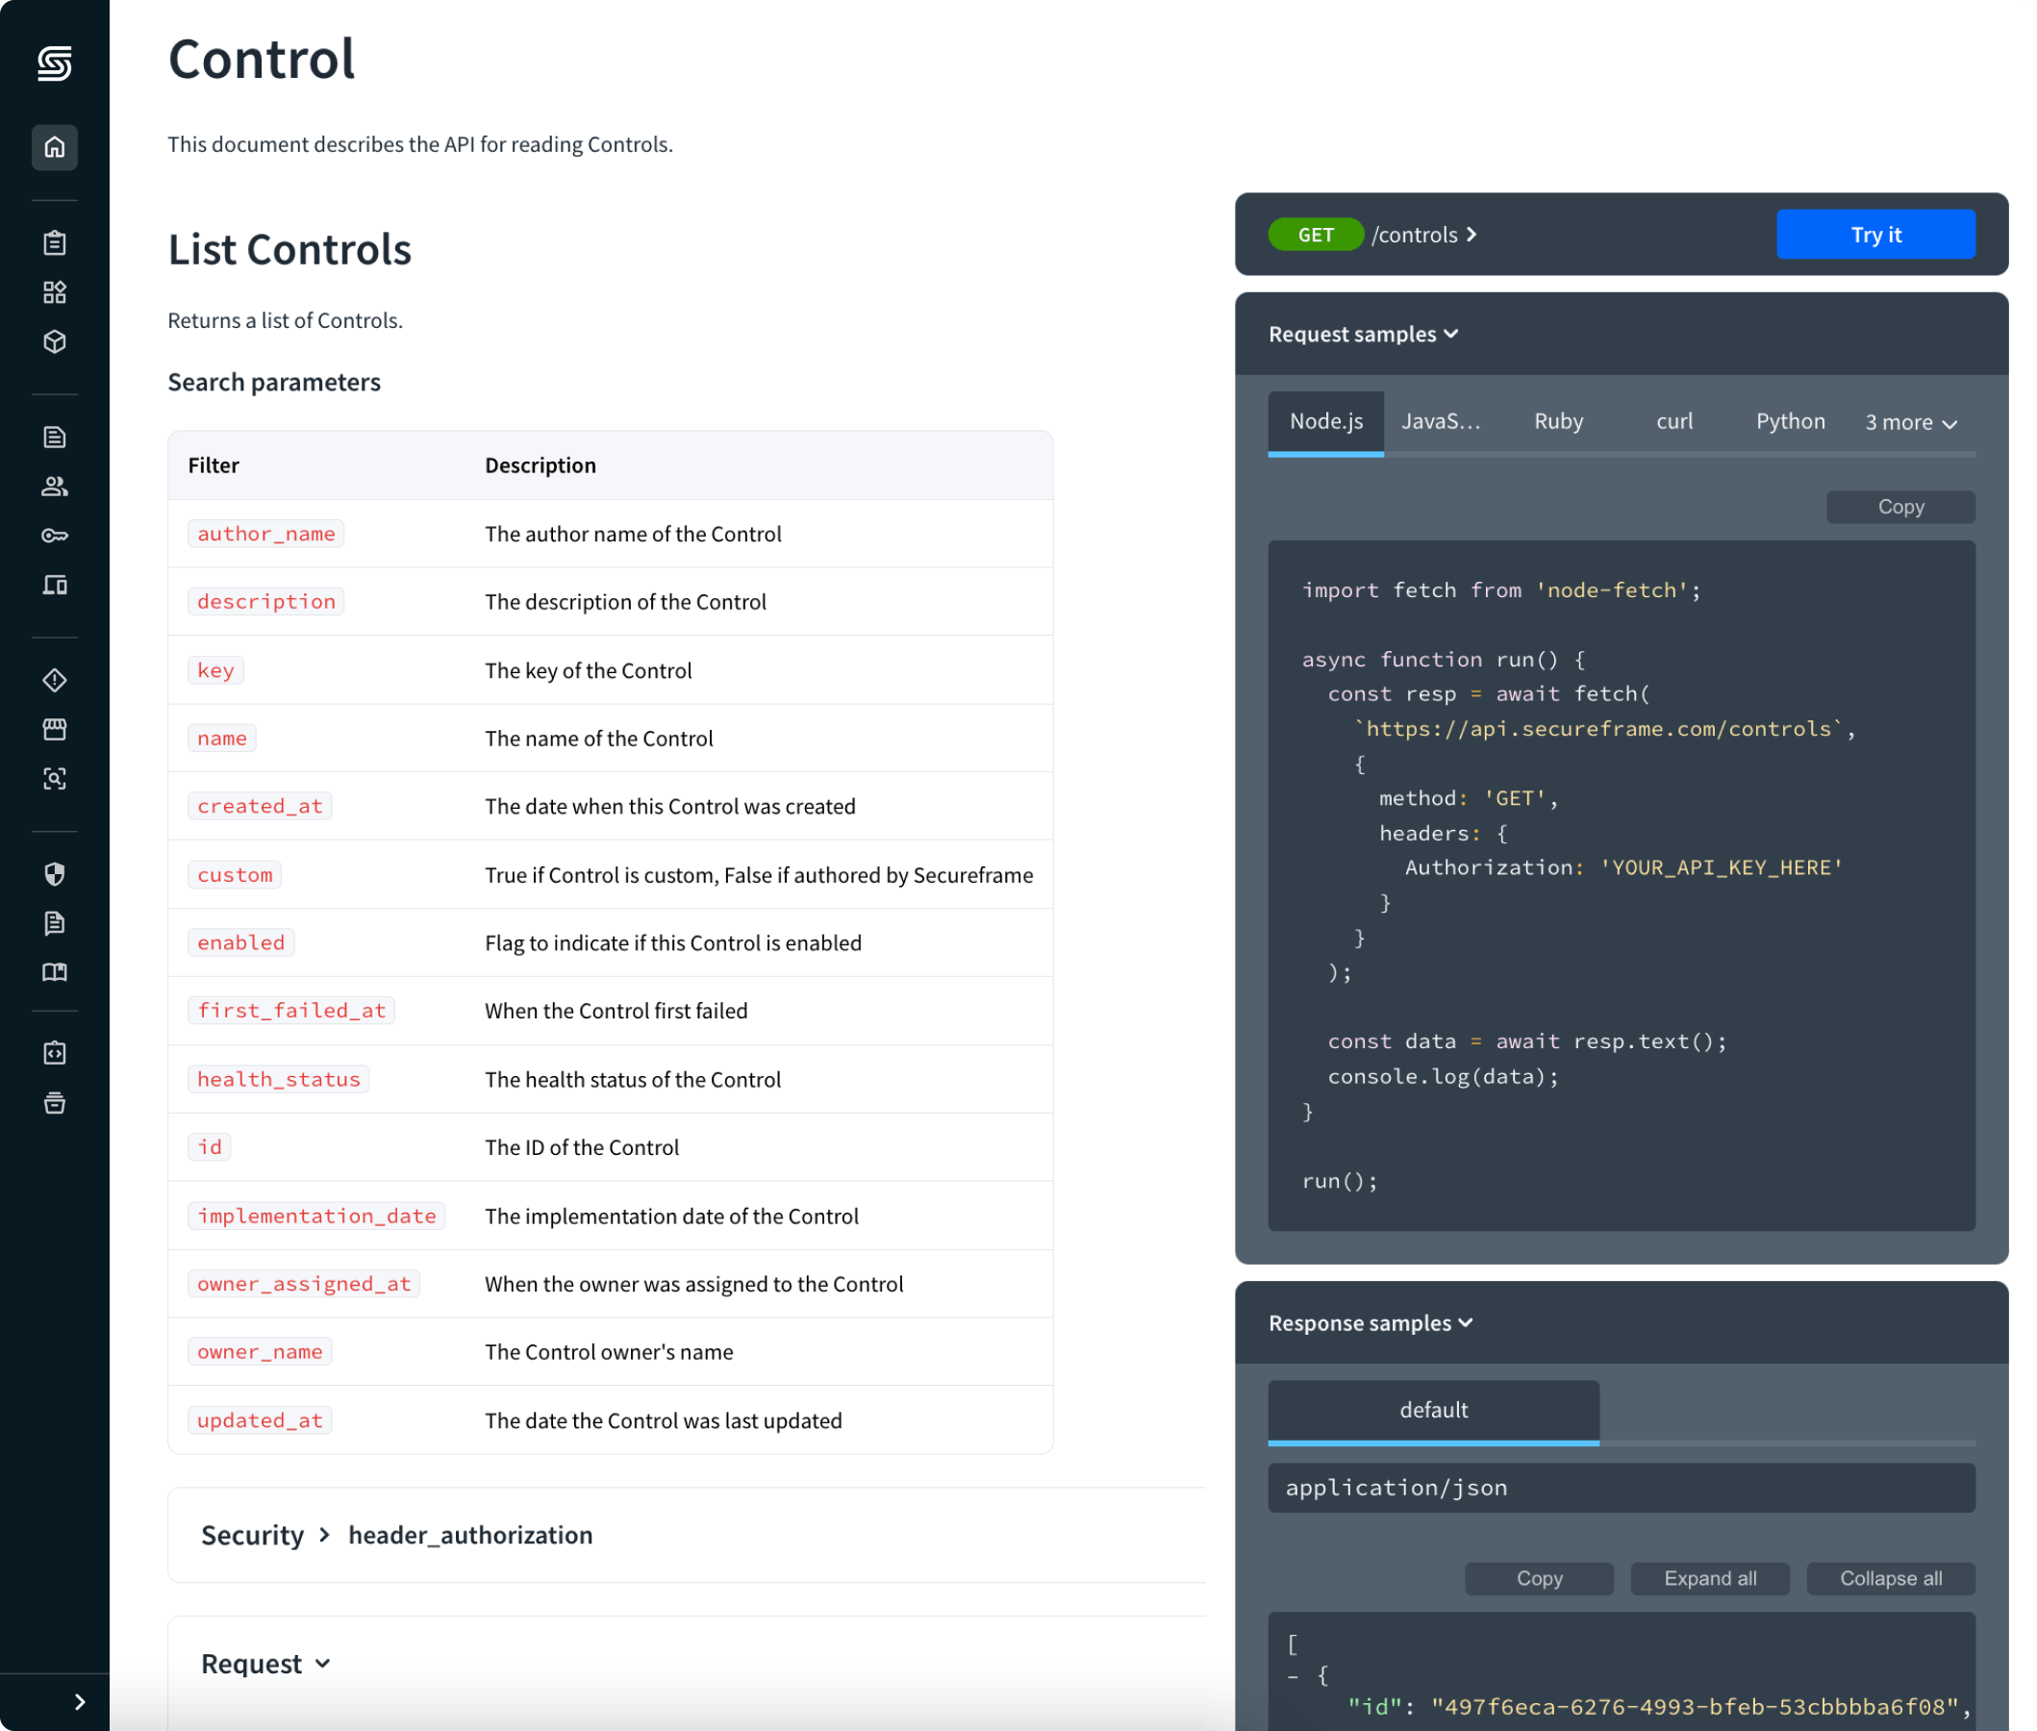
Task: Copy the Node.js request sample code
Action: click(1899, 508)
